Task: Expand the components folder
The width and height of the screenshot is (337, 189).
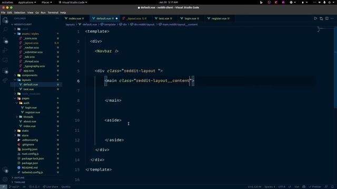Action: (x=29, y=75)
